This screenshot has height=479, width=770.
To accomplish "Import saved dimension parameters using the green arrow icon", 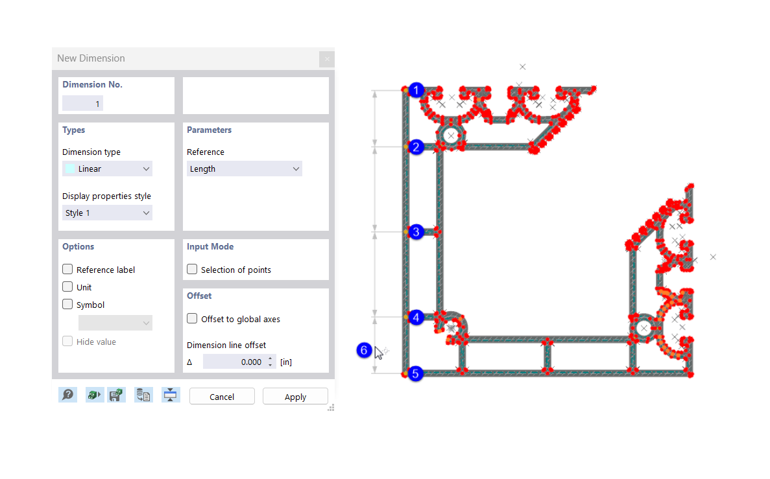I will coord(94,395).
